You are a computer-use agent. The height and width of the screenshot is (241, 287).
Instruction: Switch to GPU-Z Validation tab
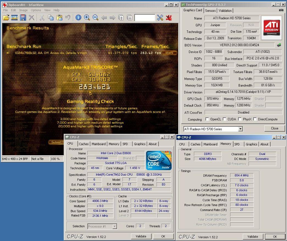[x=225, y=11]
